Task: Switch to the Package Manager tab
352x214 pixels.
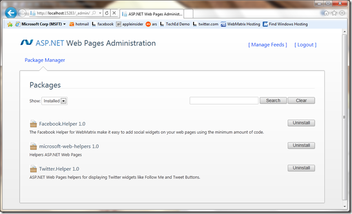Action: [x=45, y=60]
